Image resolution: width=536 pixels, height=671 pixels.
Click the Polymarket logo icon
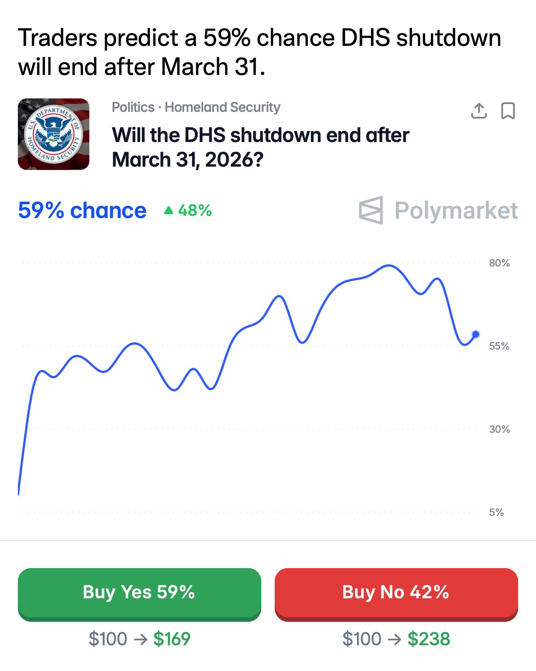(371, 210)
